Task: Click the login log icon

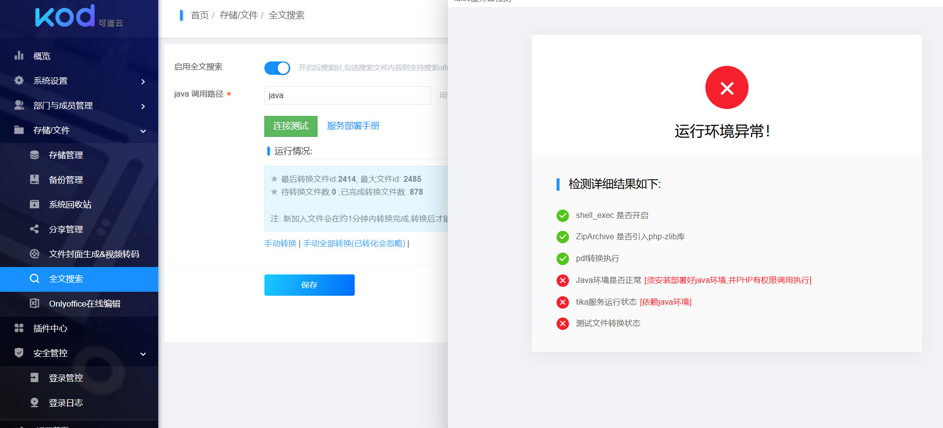Action: pyautogui.click(x=34, y=402)
